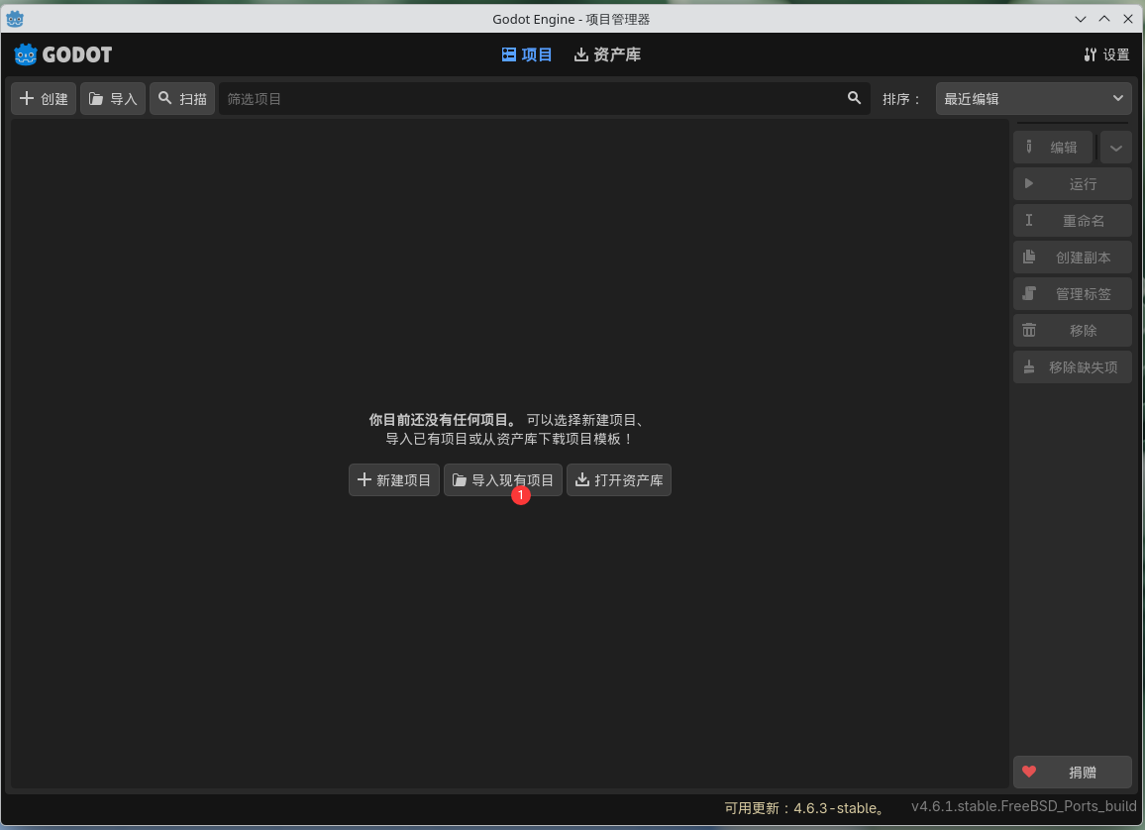Click the 打开资产库 button
The height and width of the screenshot is (830, 1145).
point(619,480)
